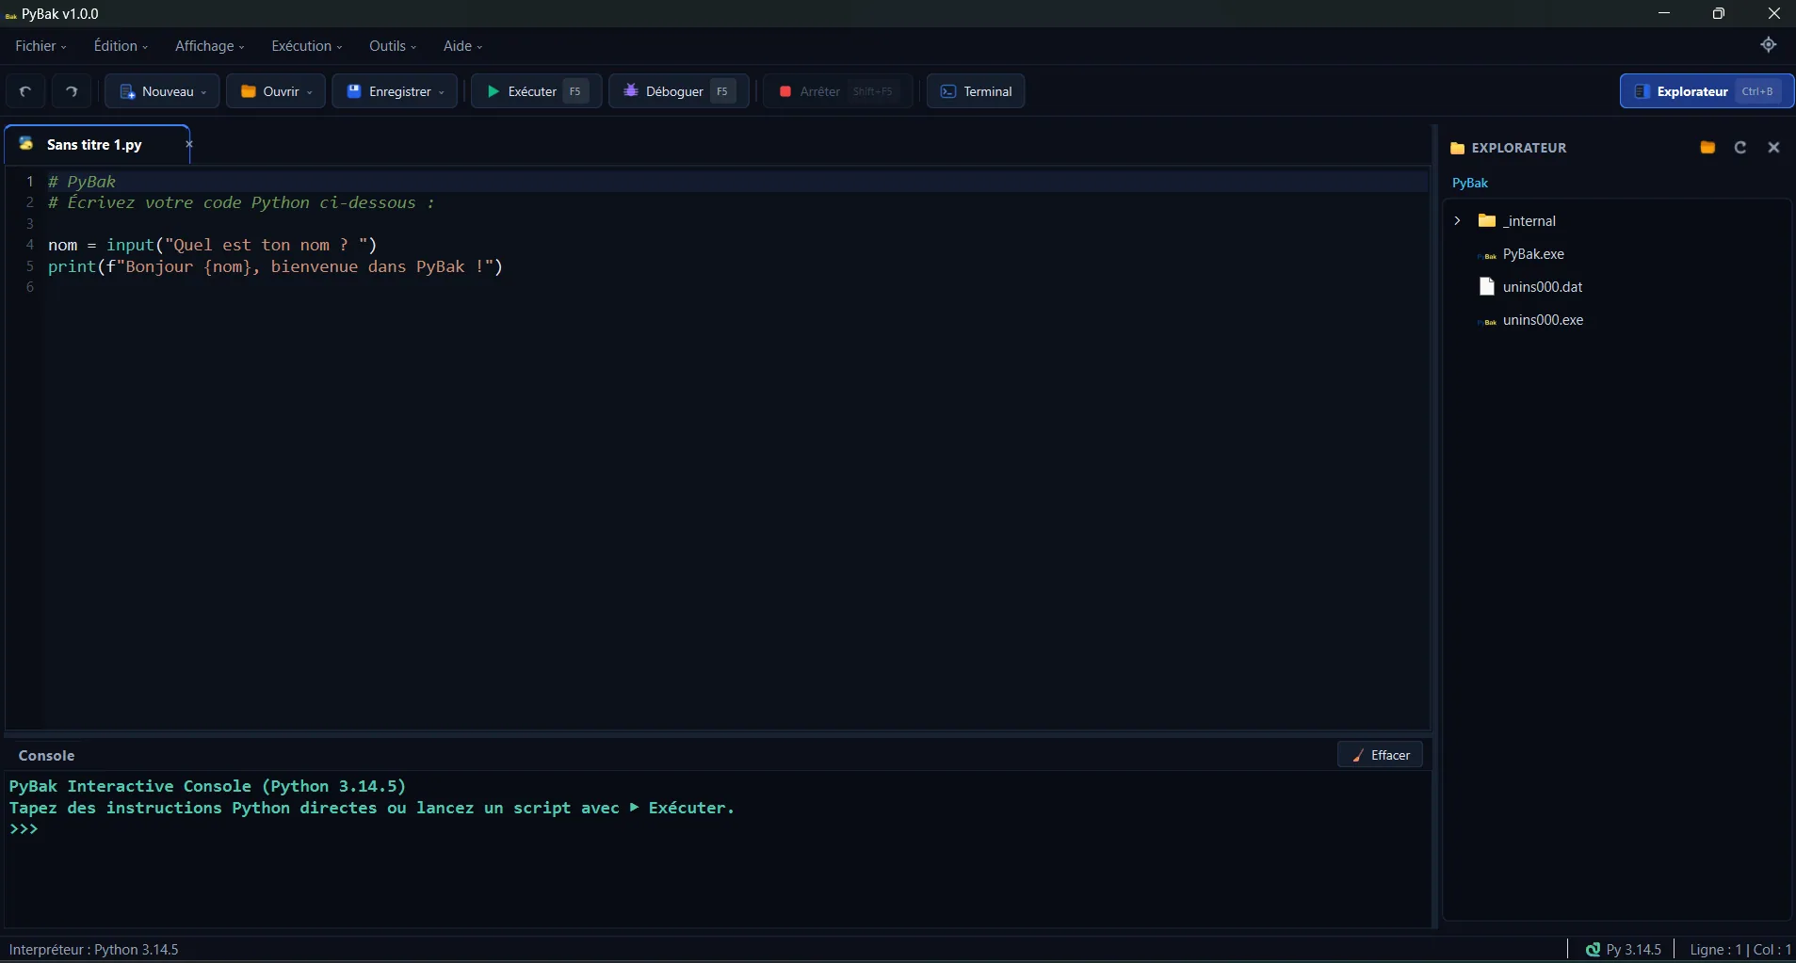1796x963 pixels.
Task: Open the Affichage menu
Action: click(x=209, y=46)
